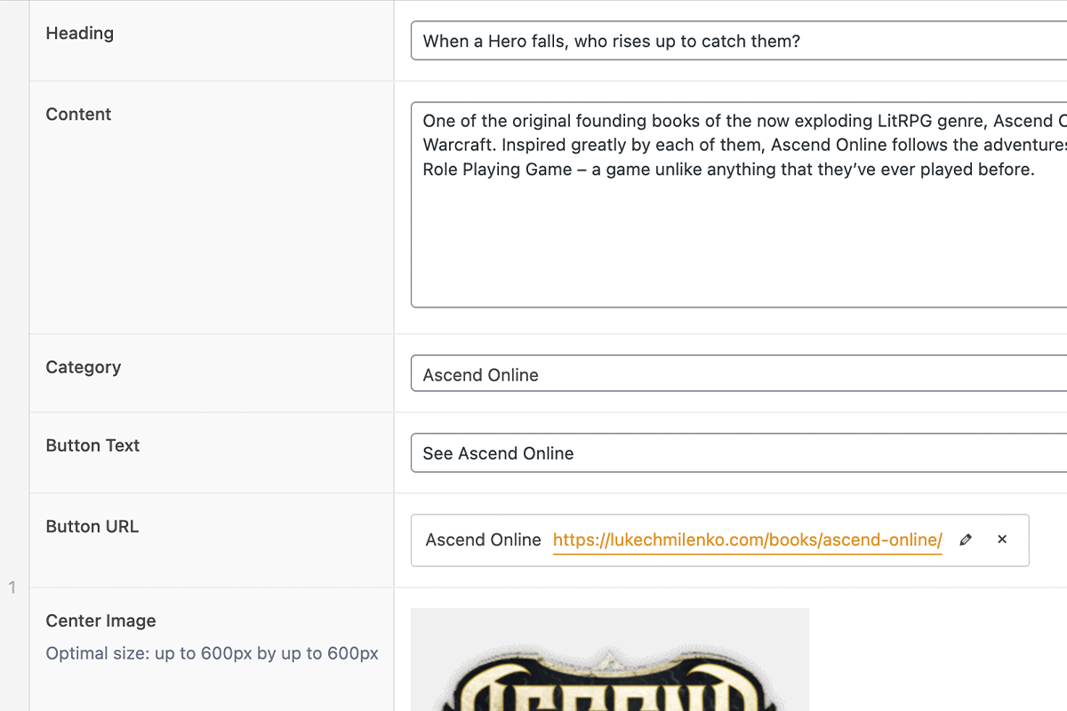
Task: Click the 'Heading' field label
Action: (x=80, y=34)
